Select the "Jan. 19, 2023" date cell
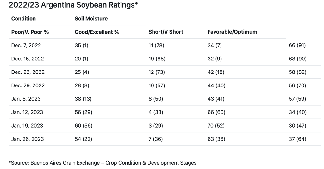The image size is (324, 169). click(27, 126)
